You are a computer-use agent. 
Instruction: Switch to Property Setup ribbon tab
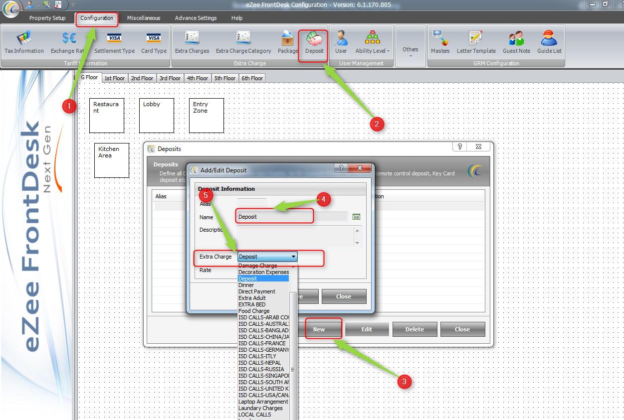point(47,18)
